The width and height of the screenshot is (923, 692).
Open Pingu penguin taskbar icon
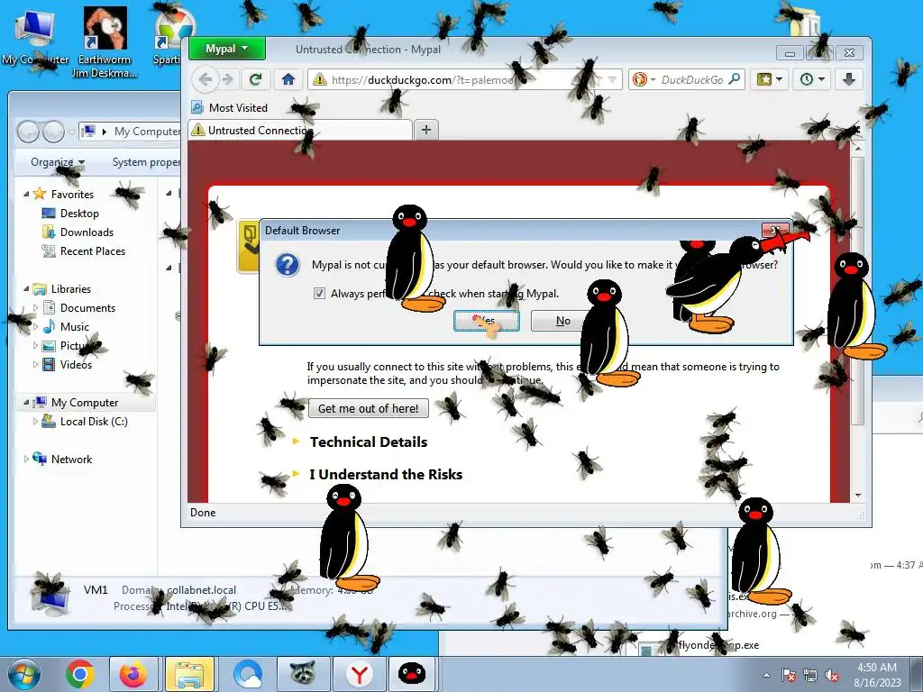pyautogui.click(x=412, y=674)
